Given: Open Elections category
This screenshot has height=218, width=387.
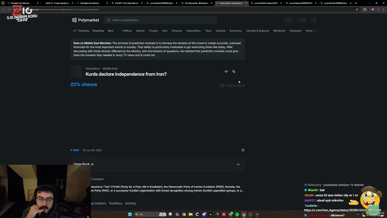Looking at the screenshot, I should pyautogui.click(x=295, y=31).
